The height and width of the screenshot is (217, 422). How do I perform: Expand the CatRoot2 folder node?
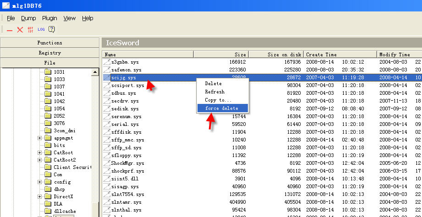tap(40, 160)
